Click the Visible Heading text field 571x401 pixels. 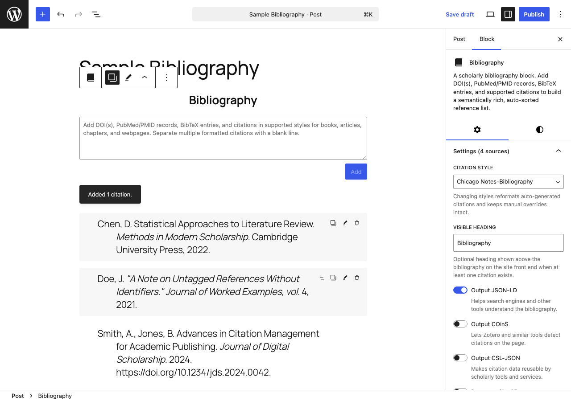[x=509, y=243]
